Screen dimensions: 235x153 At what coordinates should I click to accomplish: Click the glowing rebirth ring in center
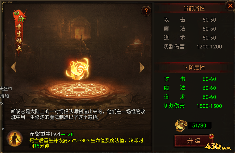[x=78, y=69]
